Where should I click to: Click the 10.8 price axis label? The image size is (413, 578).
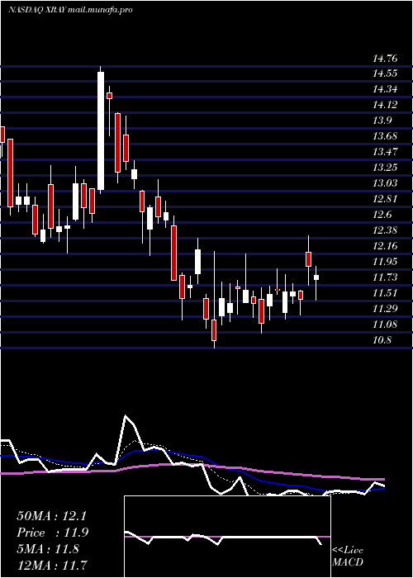click(x=382, y=340)
